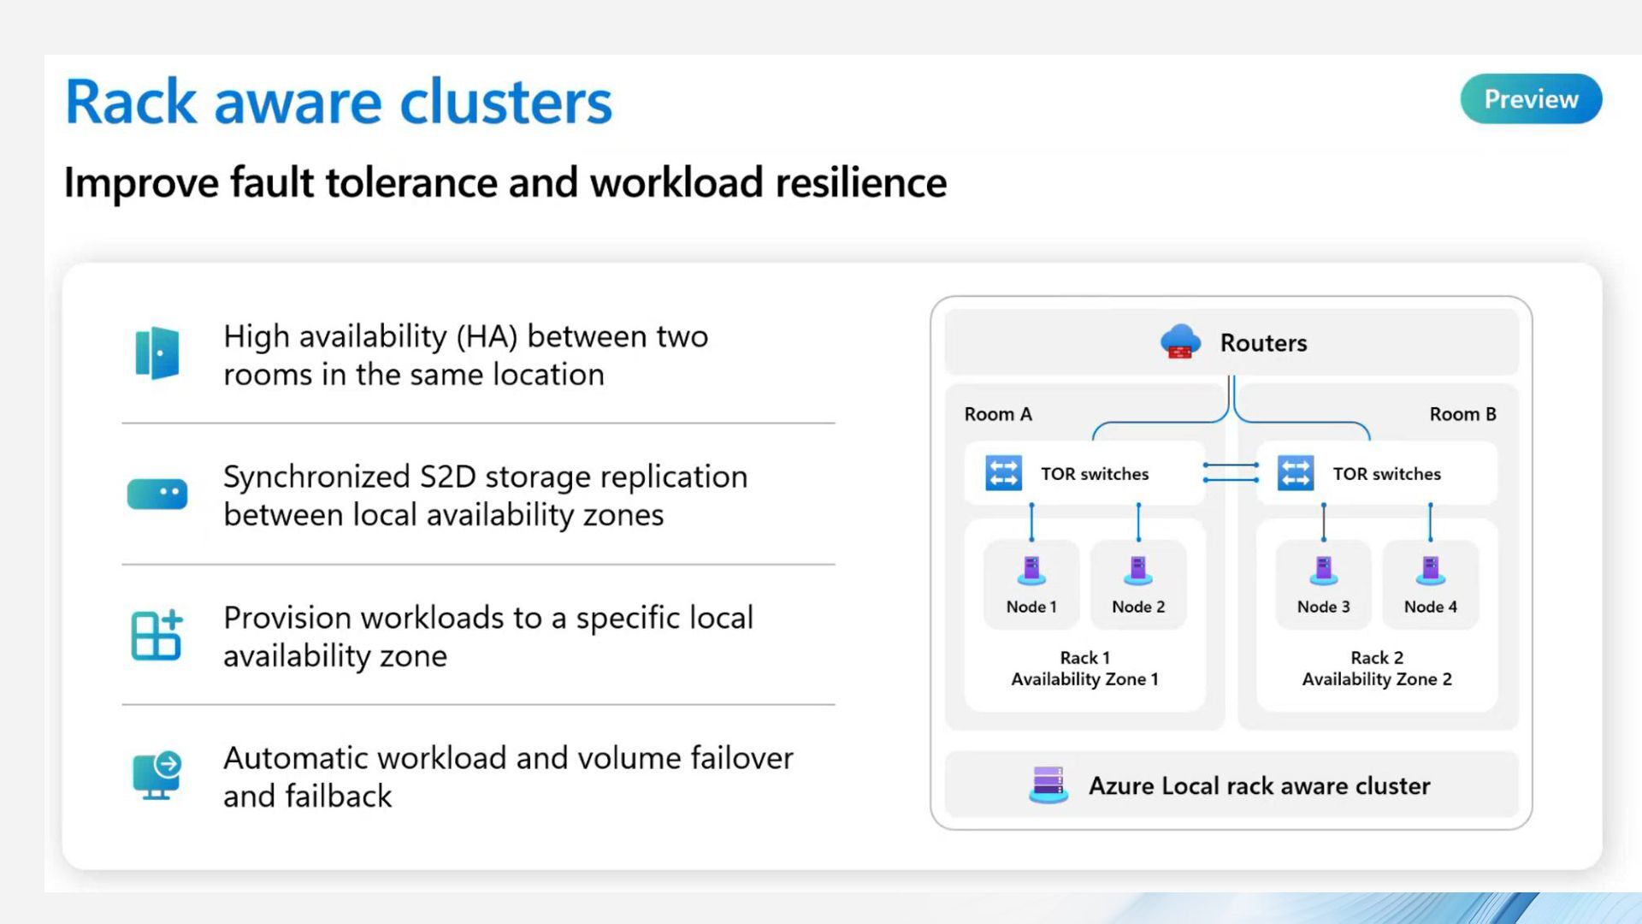Click the provision workloads grid-plus icon
Viewport: 1642px width, 924px height.
pos(157,635)
